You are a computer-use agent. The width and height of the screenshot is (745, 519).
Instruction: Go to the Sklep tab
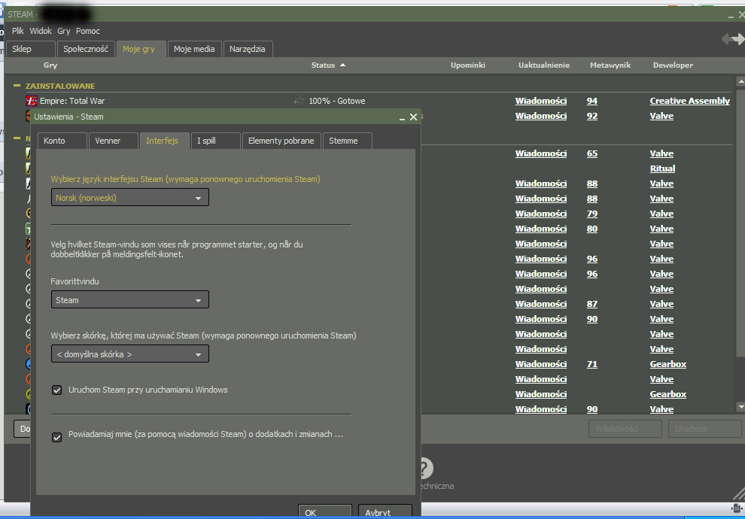point(31,49)
